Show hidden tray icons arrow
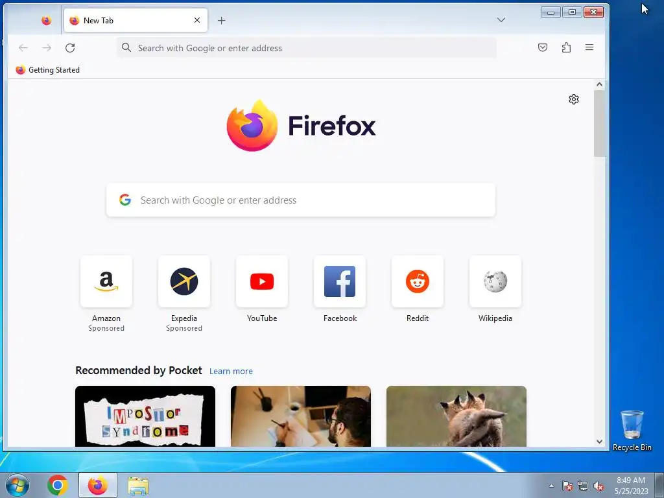The width and height of the screenshot is (664, 498). pyautogui.click(x=551, y=486)
